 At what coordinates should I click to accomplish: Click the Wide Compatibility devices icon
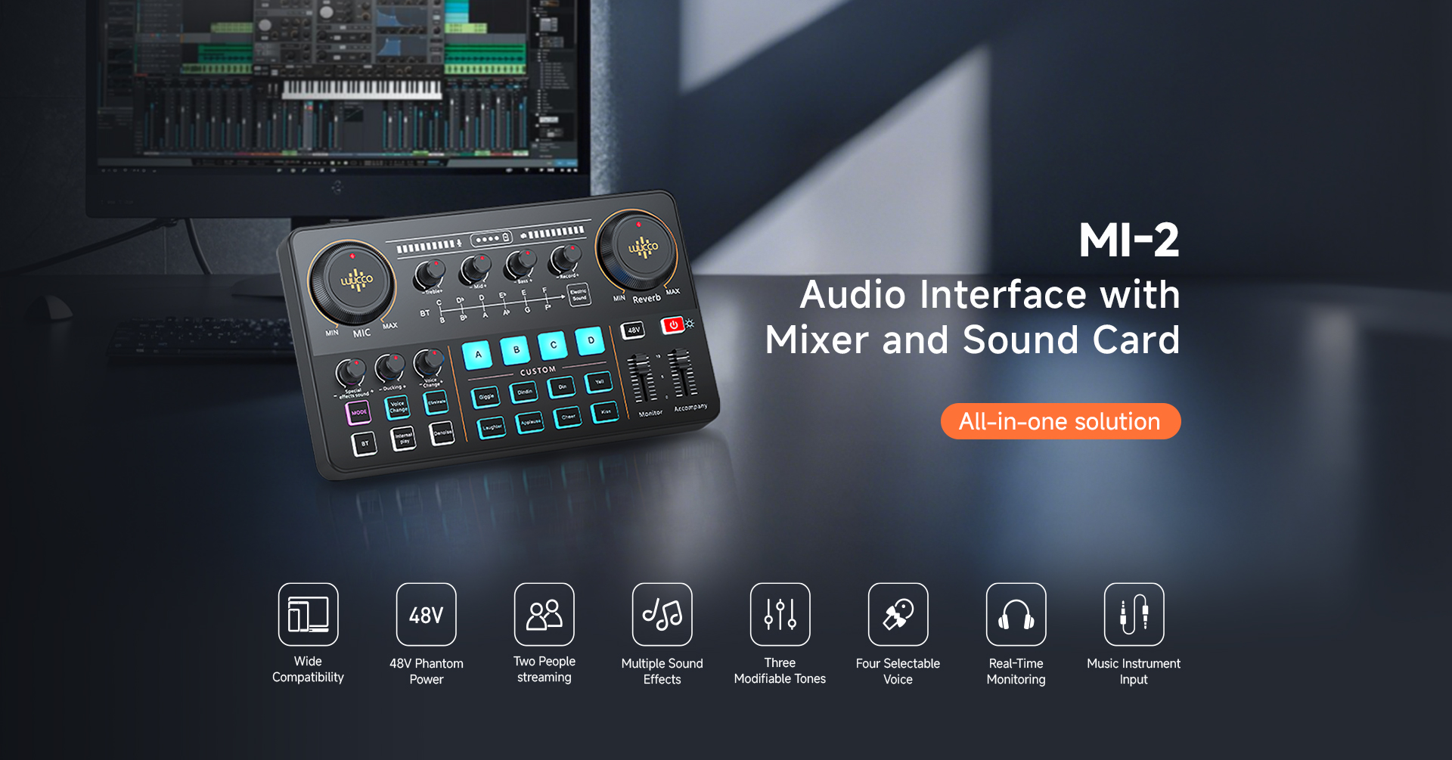(x=308, y=614)
